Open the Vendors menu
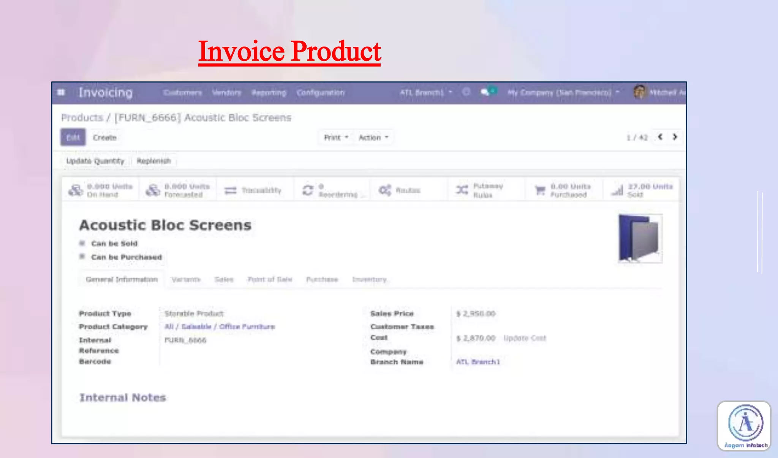778x458 pixels. 226,92
